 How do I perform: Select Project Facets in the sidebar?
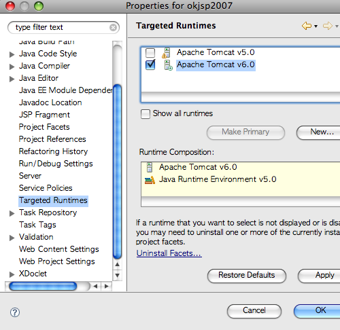44,127
